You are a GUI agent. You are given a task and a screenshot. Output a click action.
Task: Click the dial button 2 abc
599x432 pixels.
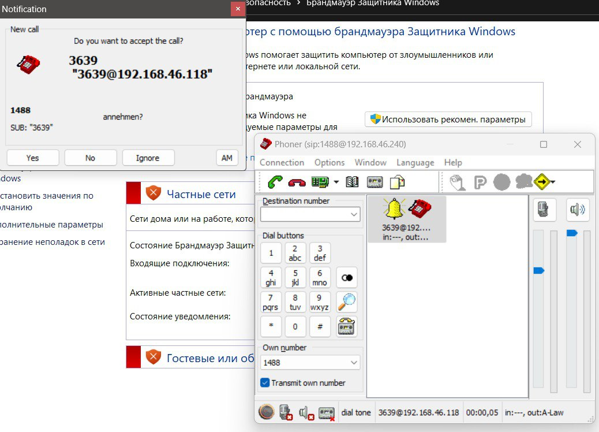click(x=295, y=253)
